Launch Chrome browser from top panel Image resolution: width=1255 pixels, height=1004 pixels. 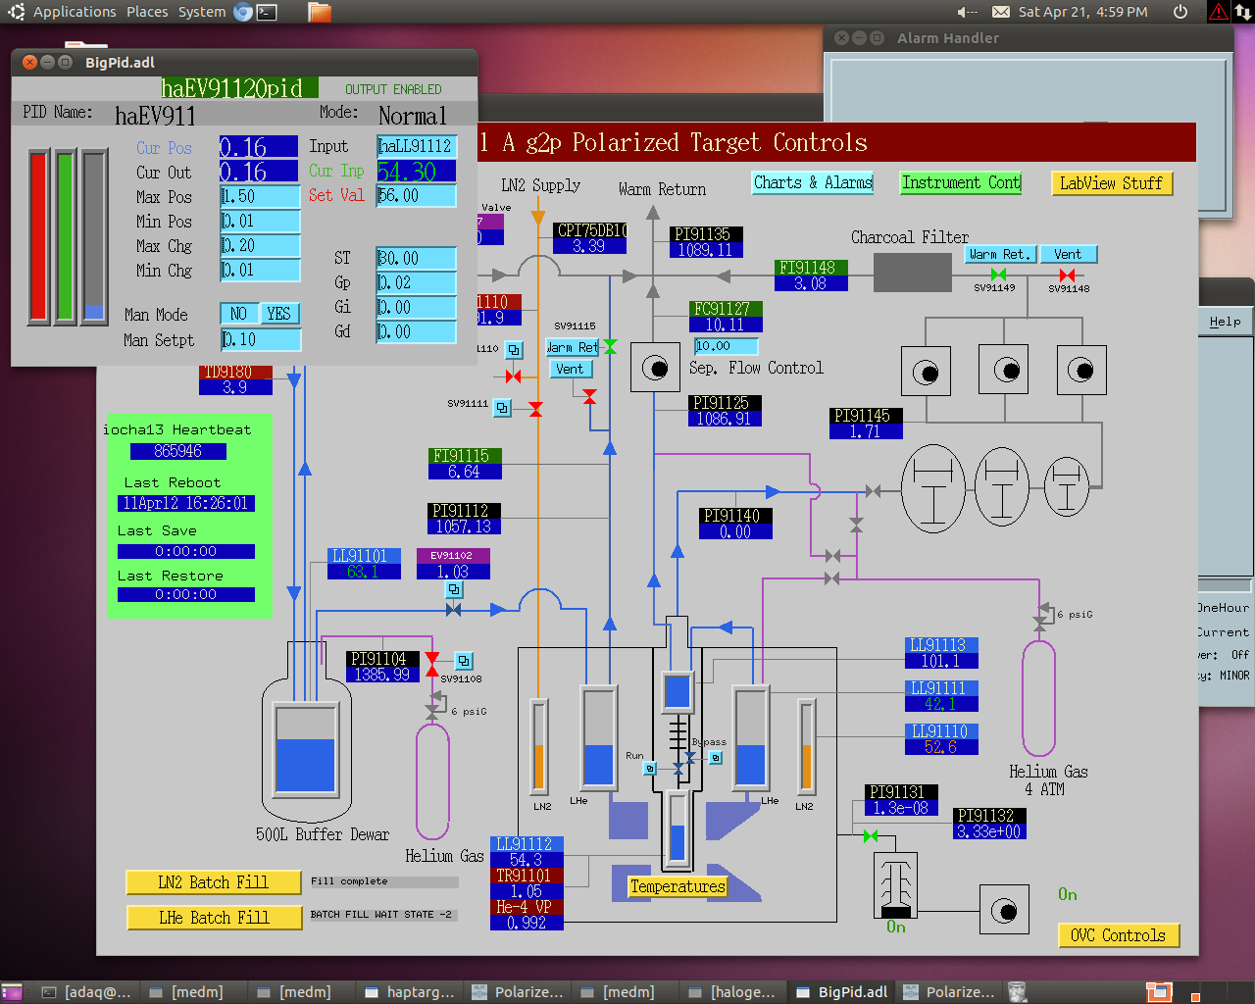coord(243,12)
